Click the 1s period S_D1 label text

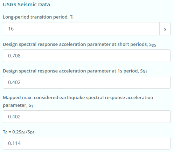[x=75, y=71]
